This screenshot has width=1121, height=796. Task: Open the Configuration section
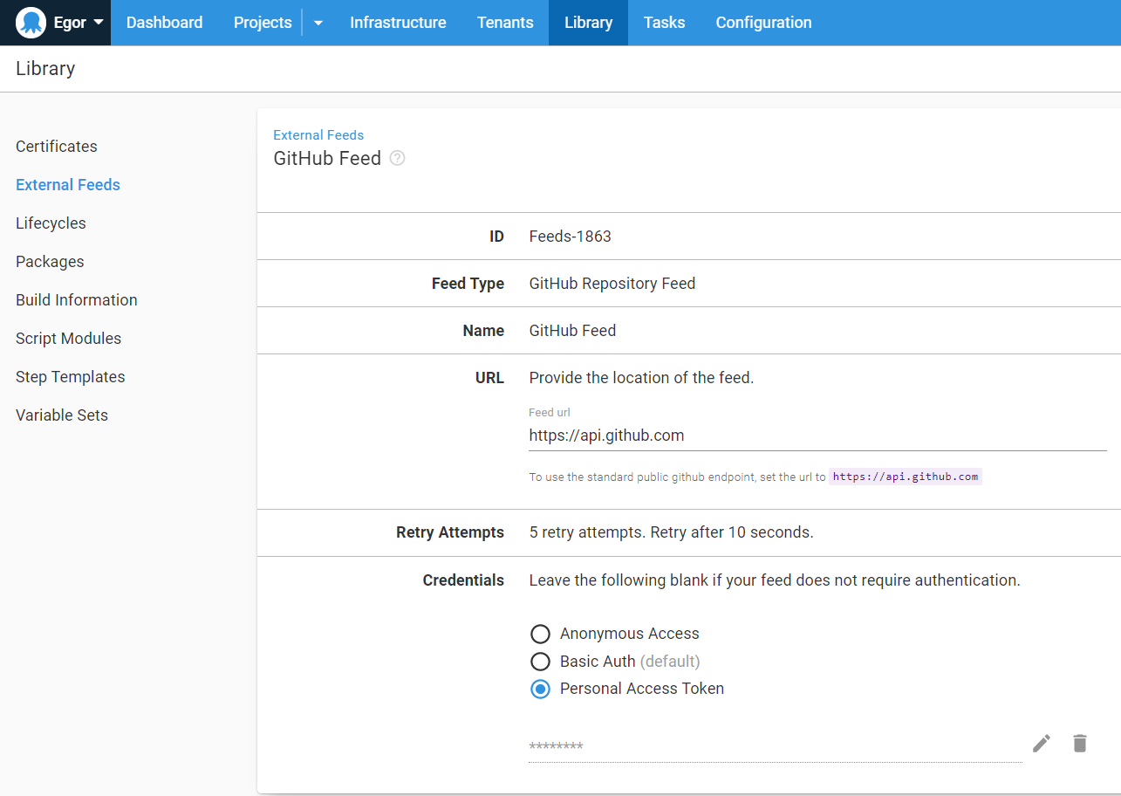tap(763, 23)
